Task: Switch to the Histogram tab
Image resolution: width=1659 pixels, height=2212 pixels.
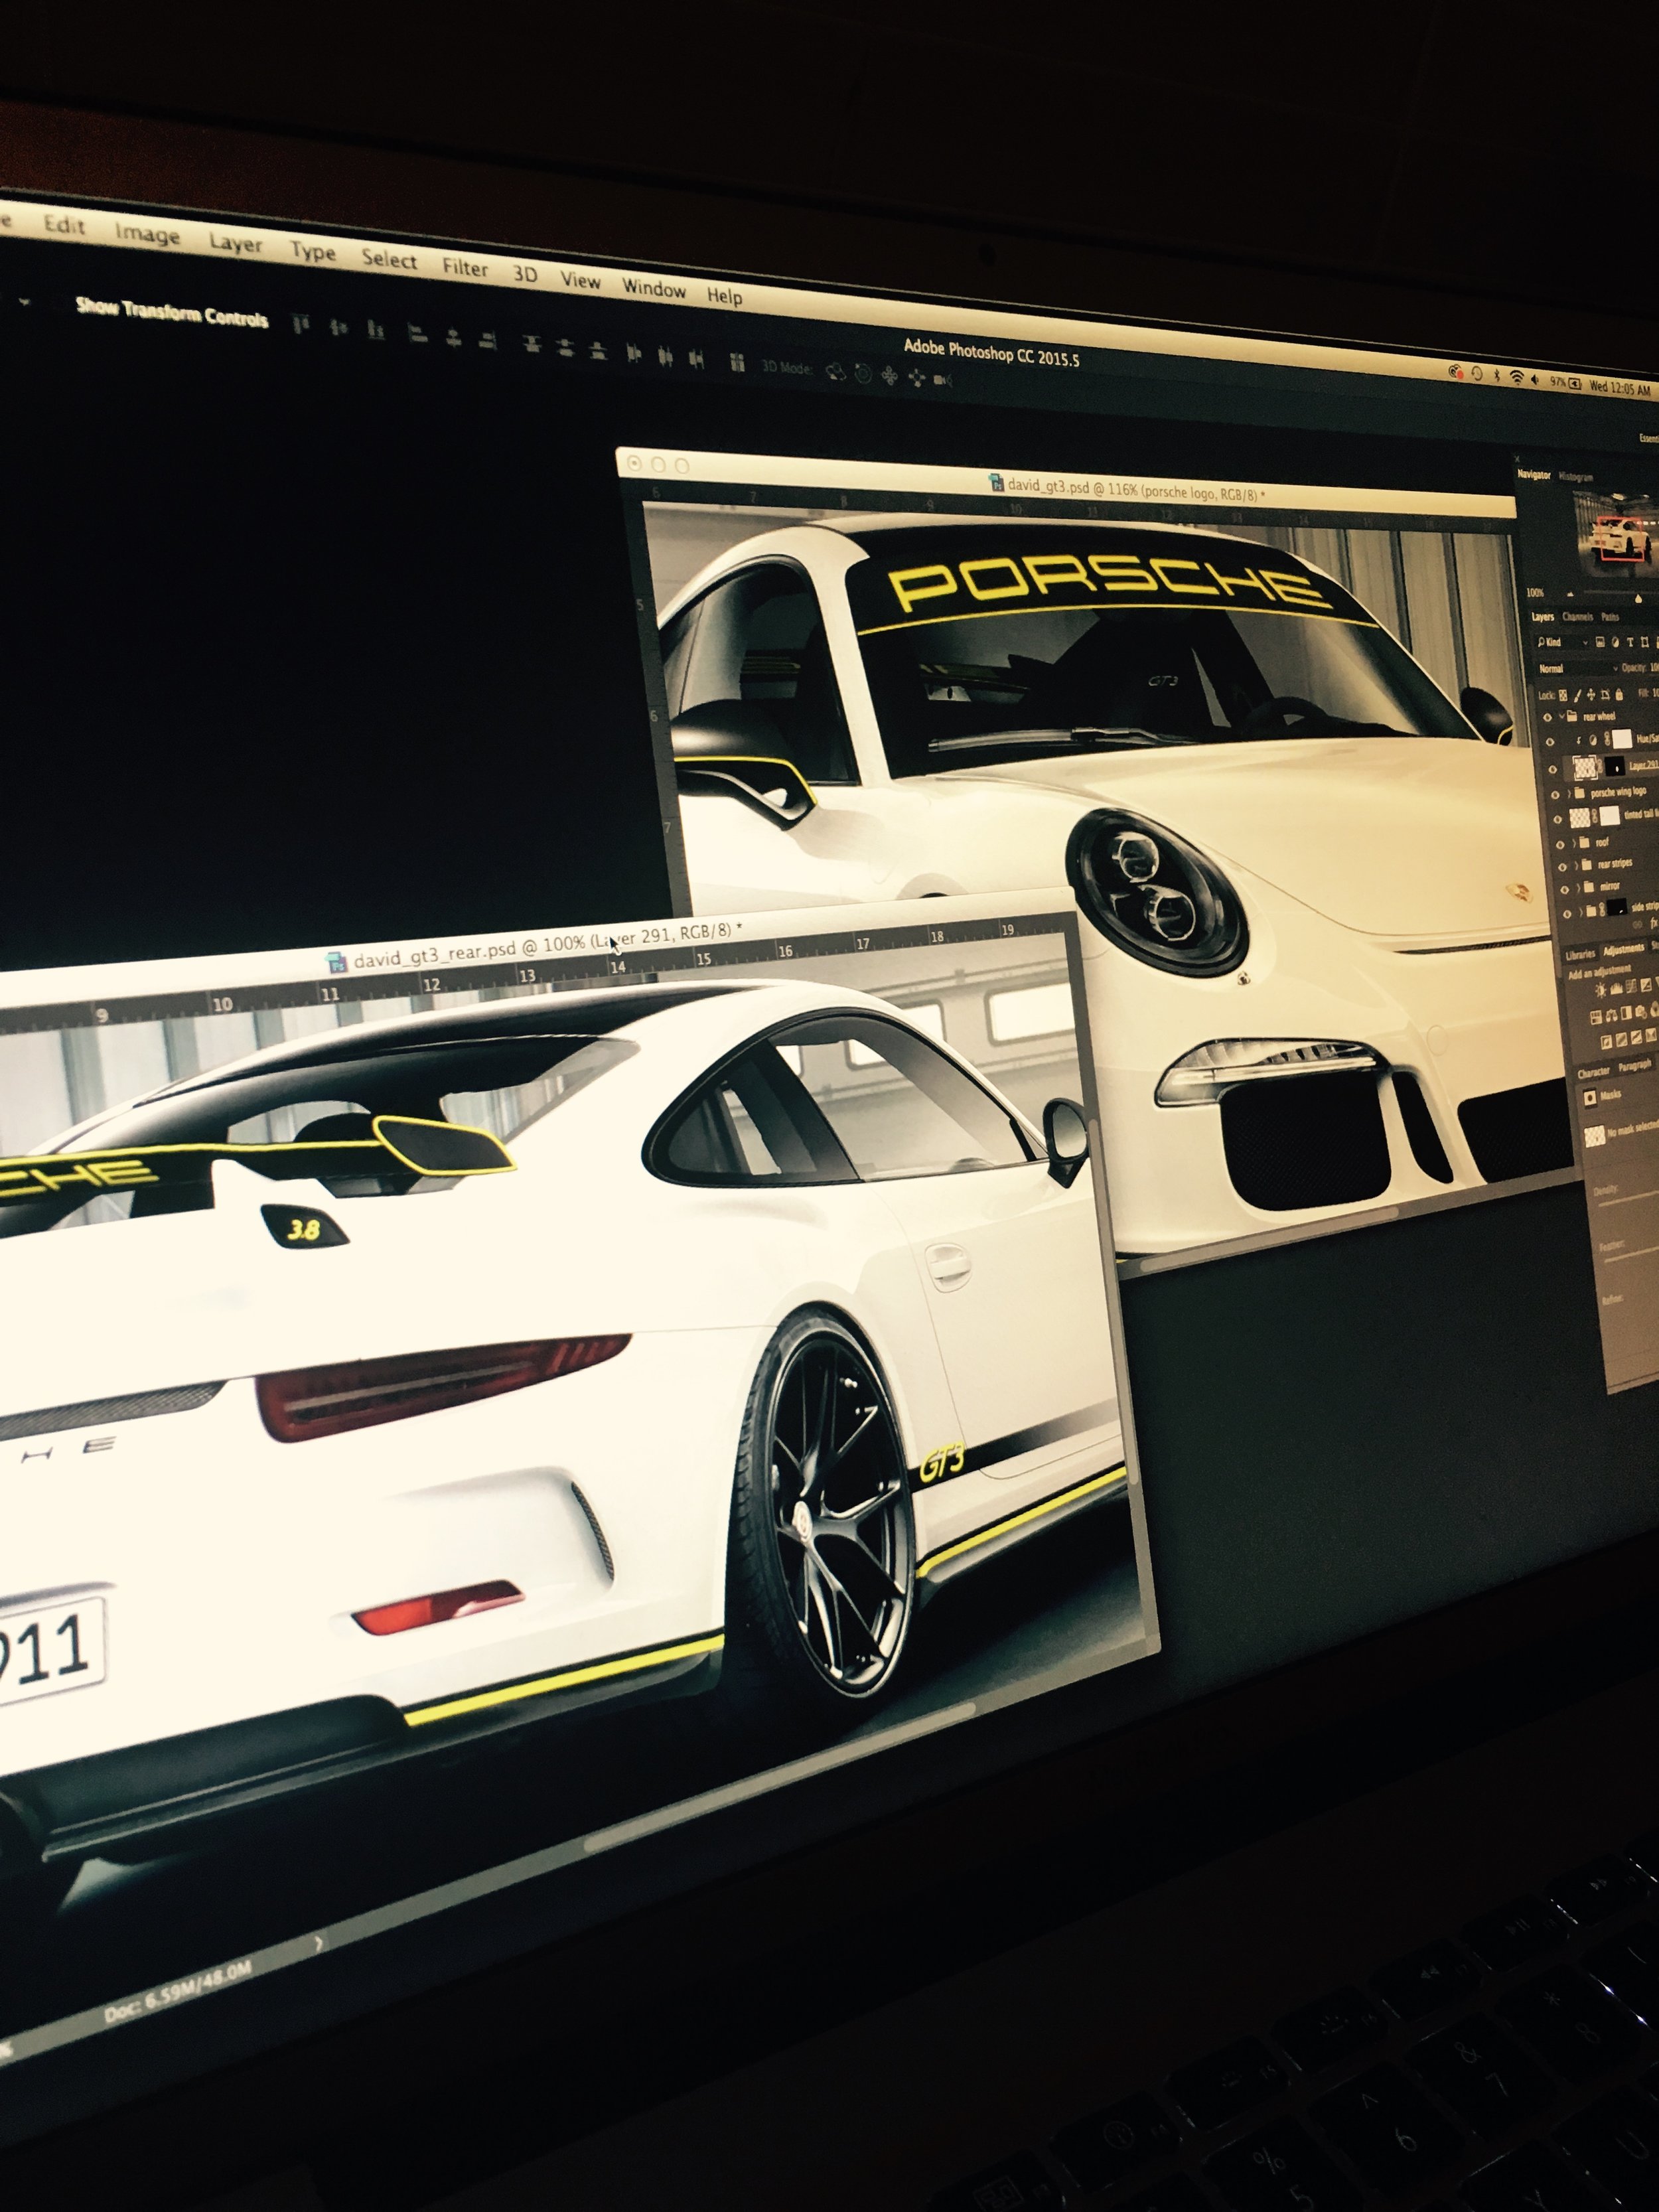Action: coord(1576,478)
